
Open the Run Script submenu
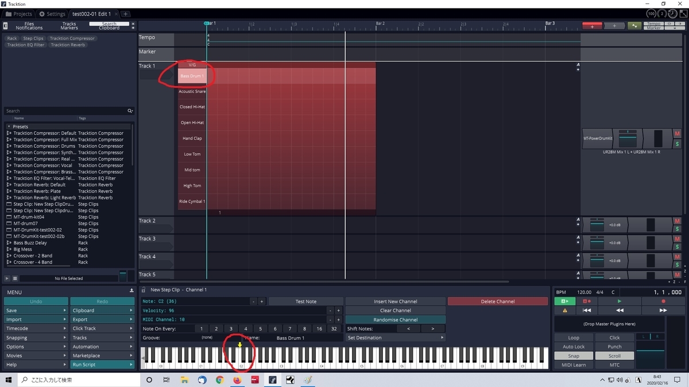[102, 365]
